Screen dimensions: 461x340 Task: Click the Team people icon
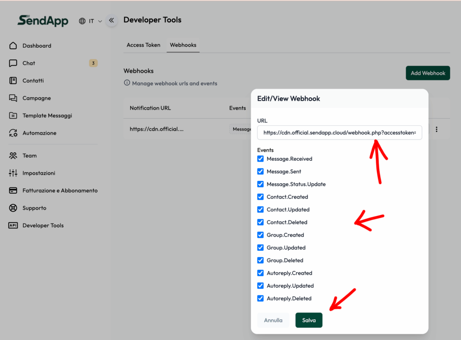(x=13, y=155)
